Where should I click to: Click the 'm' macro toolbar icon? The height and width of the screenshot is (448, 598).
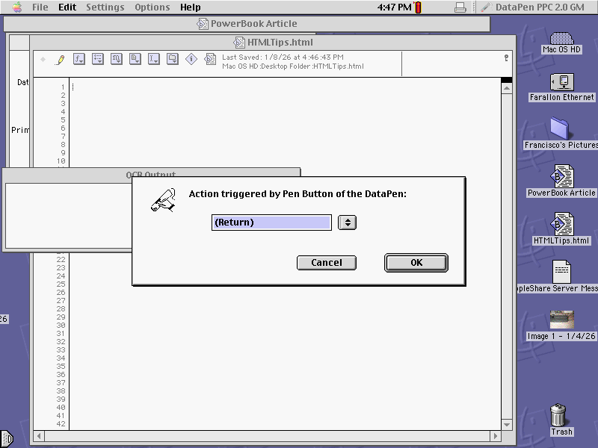(x=116, y=59)
